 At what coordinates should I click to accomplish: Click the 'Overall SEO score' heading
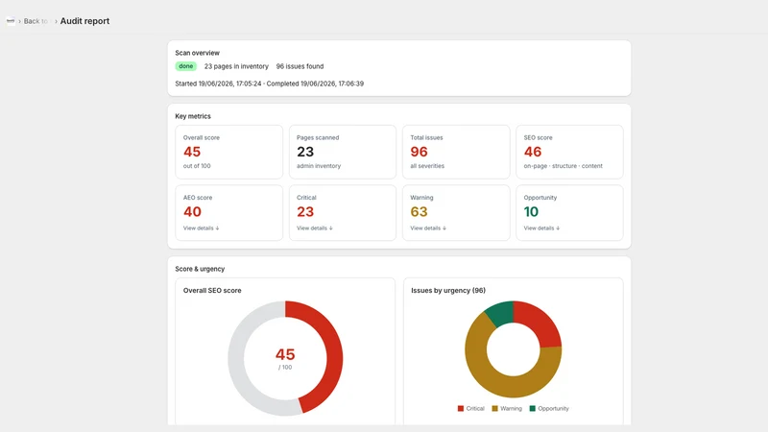click(x=212, y=291)
